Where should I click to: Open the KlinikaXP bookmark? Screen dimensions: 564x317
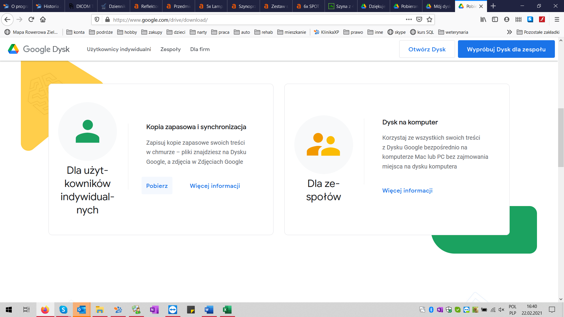[326, 32]
